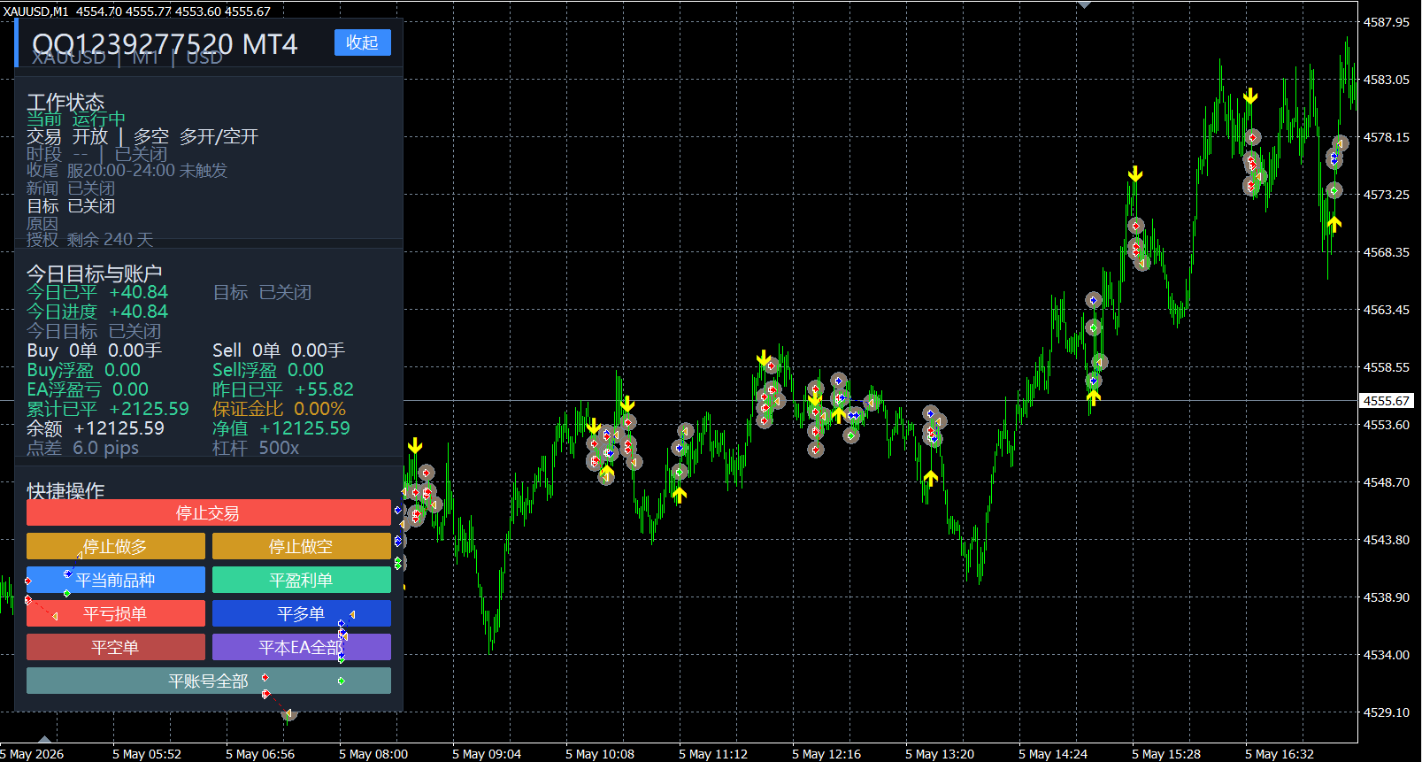Click 平当前品种 to close current symbol
Image resolution: width=1422 pixels, height=762 pixels.
point(116,580)
